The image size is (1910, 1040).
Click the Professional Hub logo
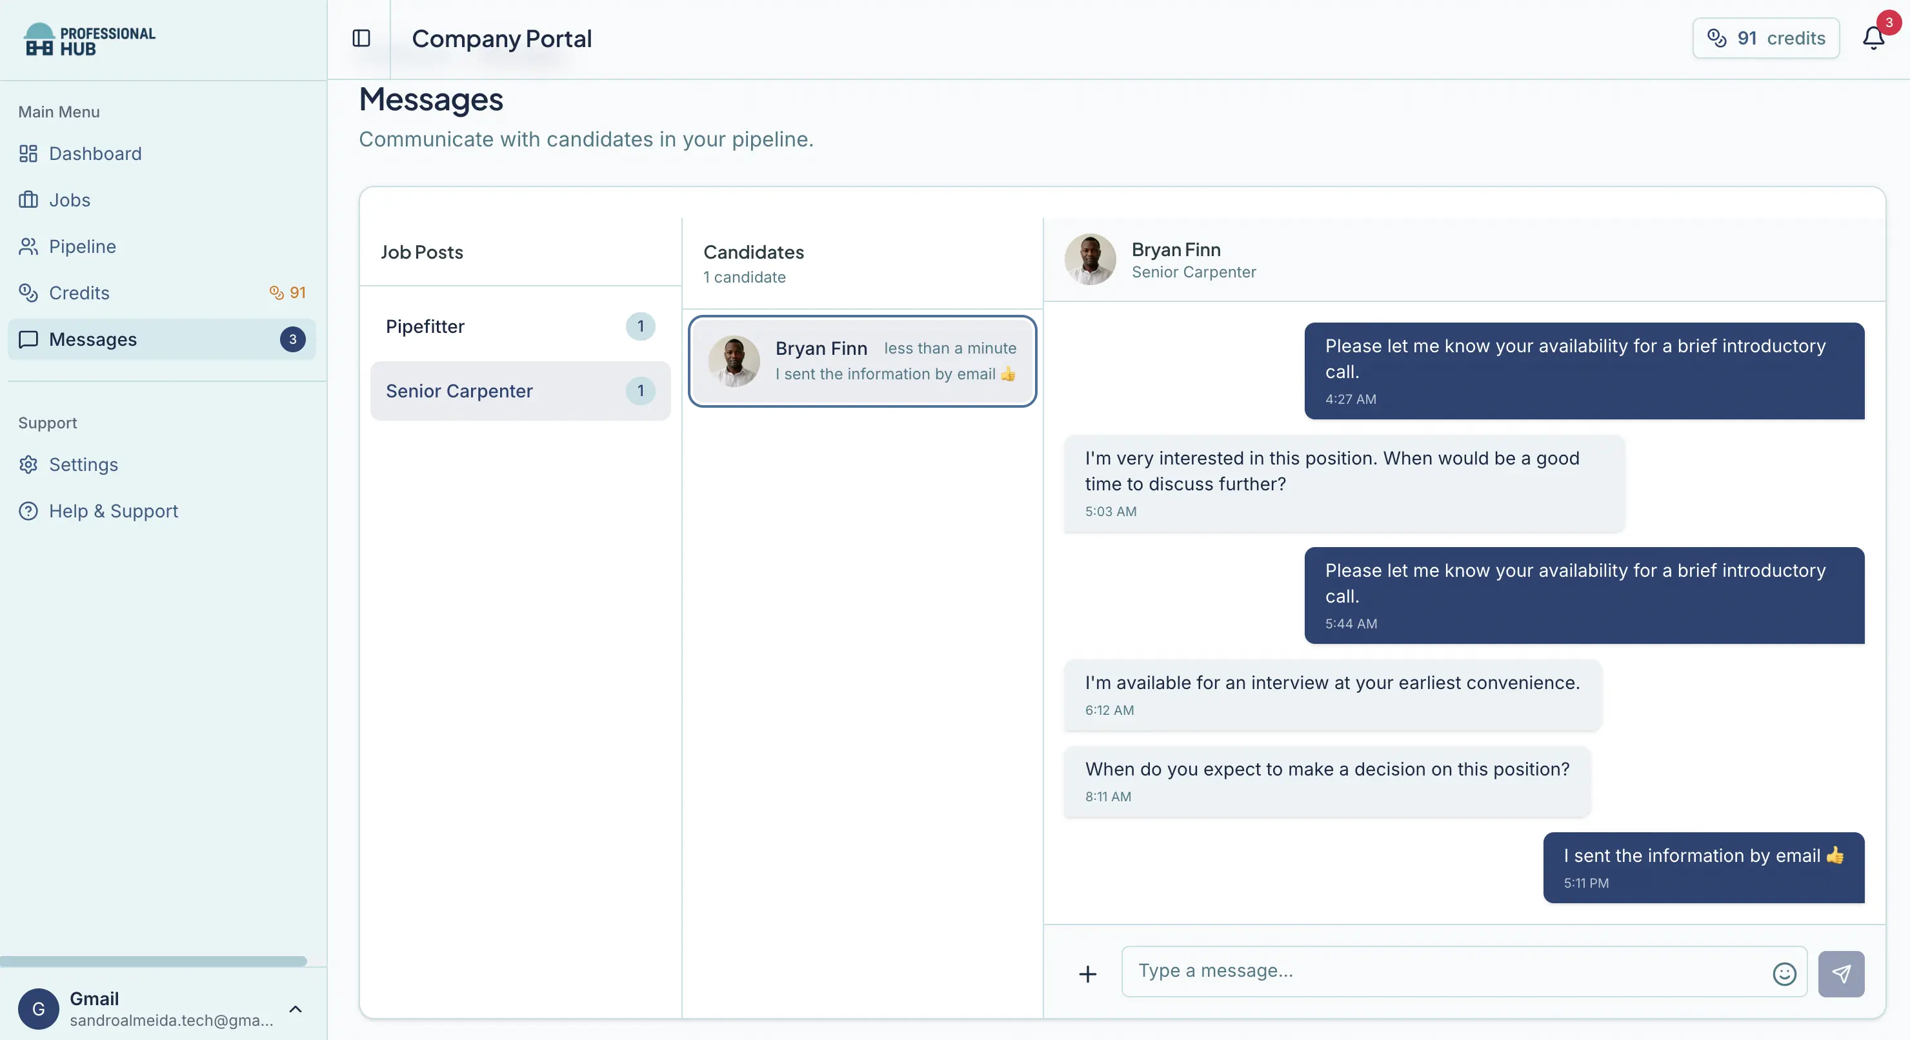(89, 39)
